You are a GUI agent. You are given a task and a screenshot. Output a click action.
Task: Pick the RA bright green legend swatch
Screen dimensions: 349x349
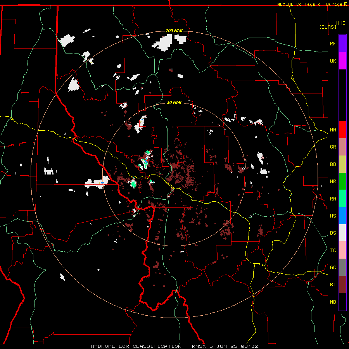(342, 199)
